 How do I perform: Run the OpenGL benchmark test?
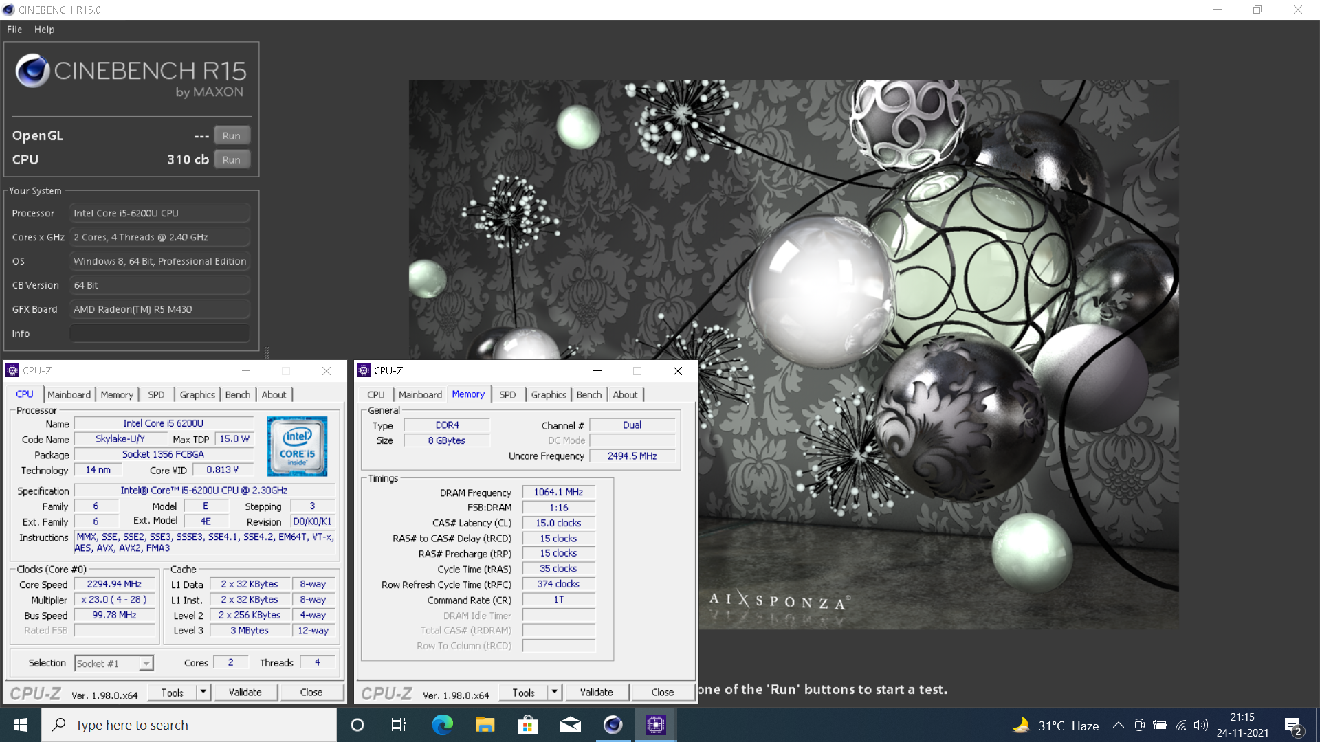(x=232, y=135)
